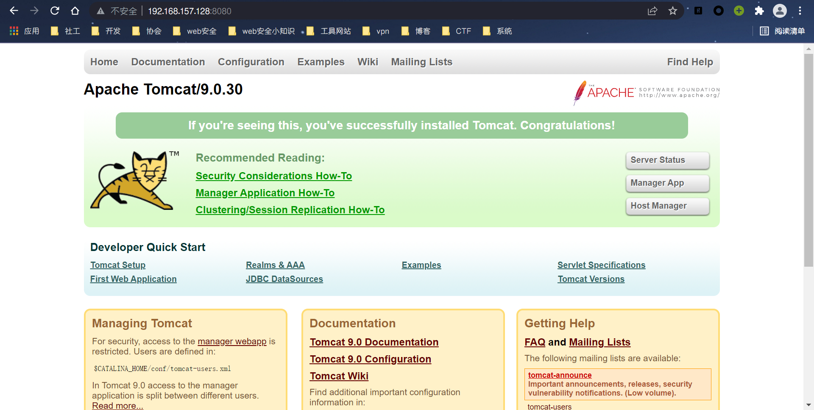Screen dimensions: 814x410
Task: Open the 工具网站 bookmark folder
Action: tap(329, 31)
